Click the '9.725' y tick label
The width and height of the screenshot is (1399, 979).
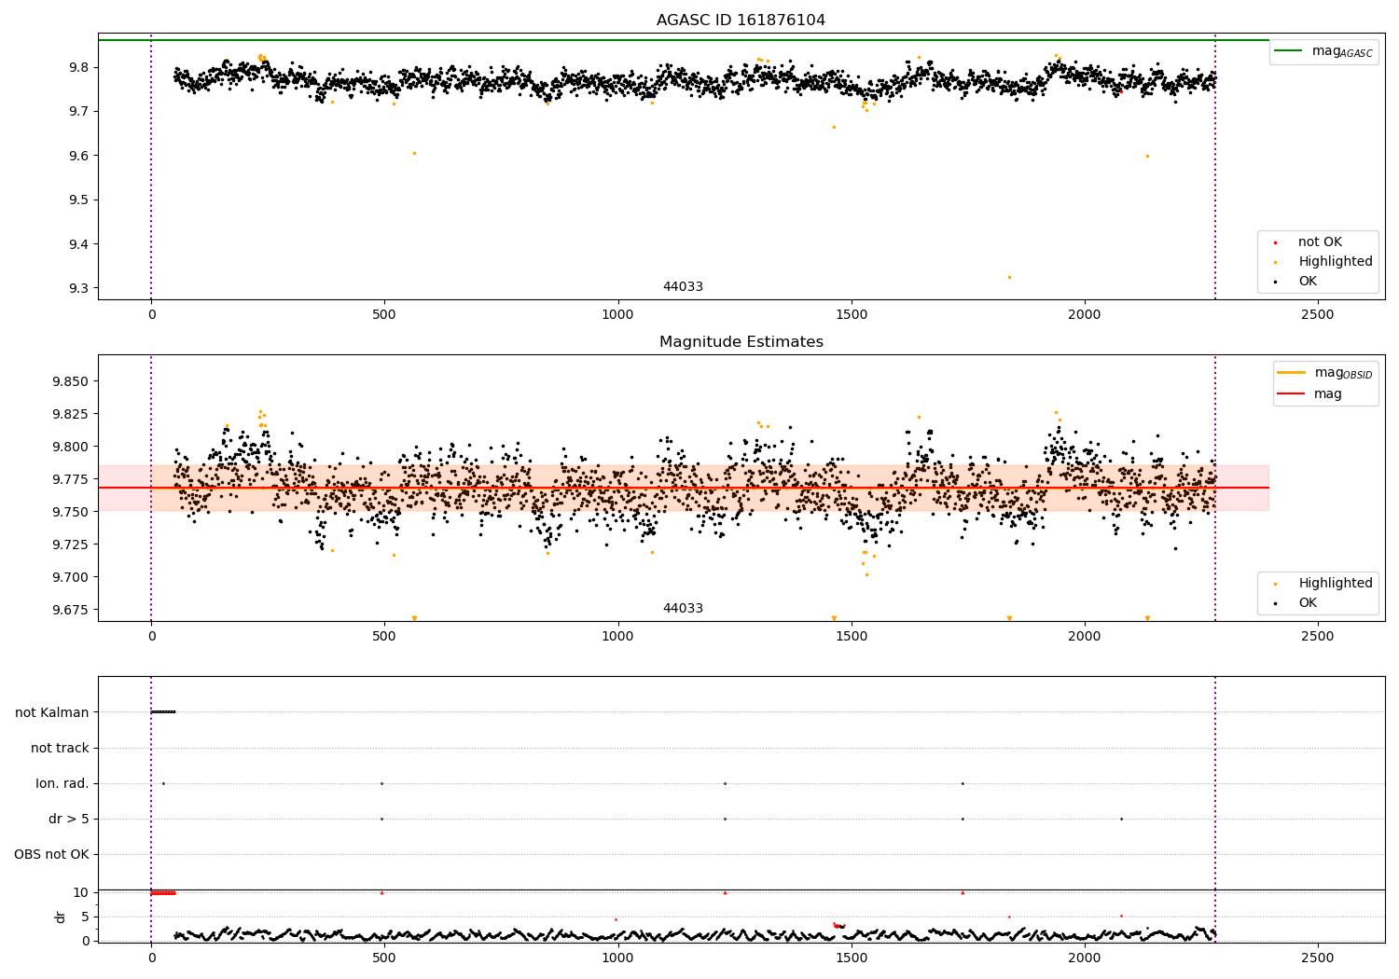pos(70,545)
